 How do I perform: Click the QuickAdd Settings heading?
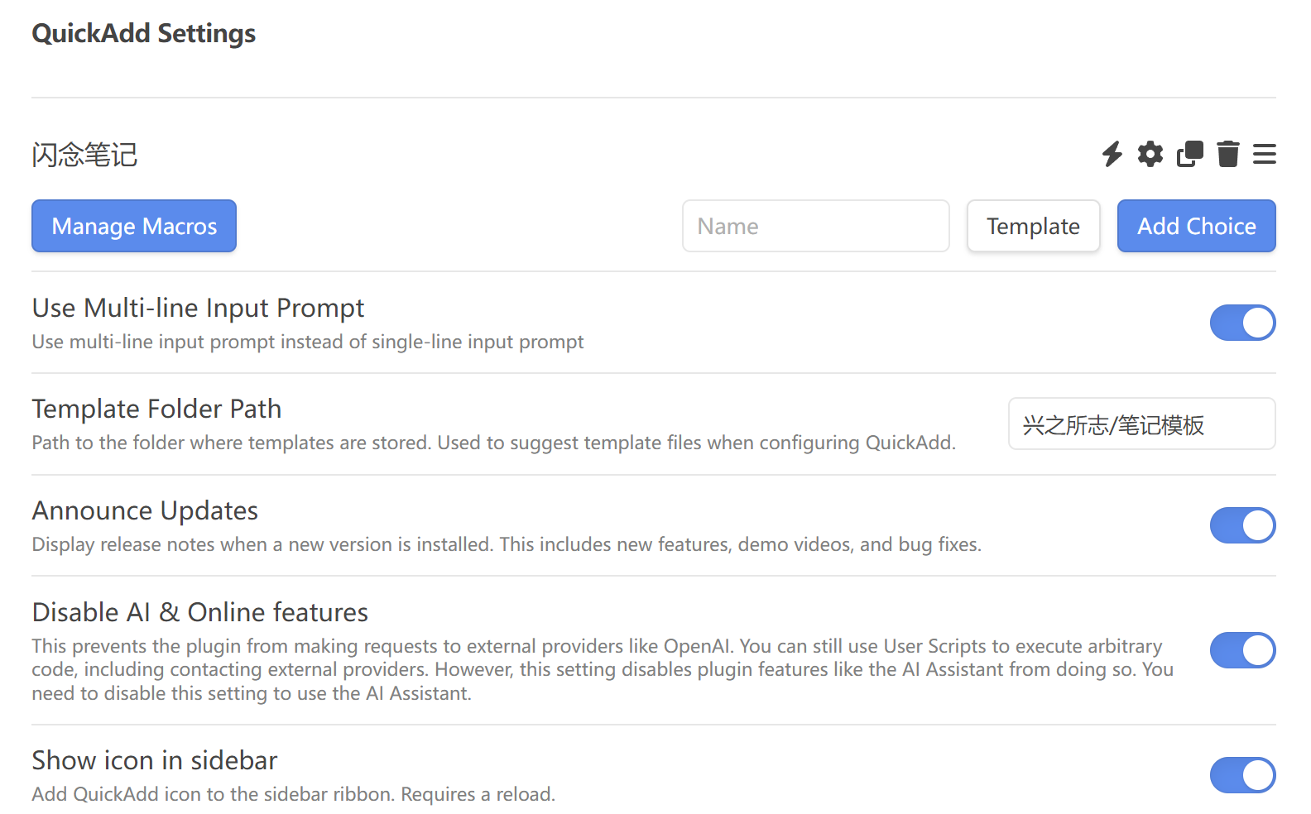144,33
